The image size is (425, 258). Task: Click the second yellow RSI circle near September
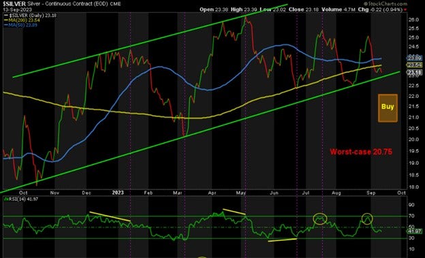(x=367, y=219)
